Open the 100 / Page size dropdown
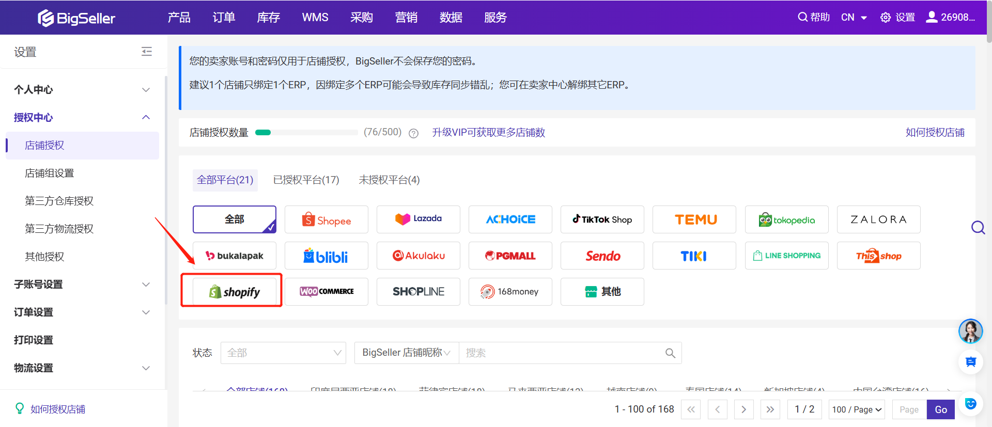The width and height of the screenshot is (992, 427). coord(856,409)
